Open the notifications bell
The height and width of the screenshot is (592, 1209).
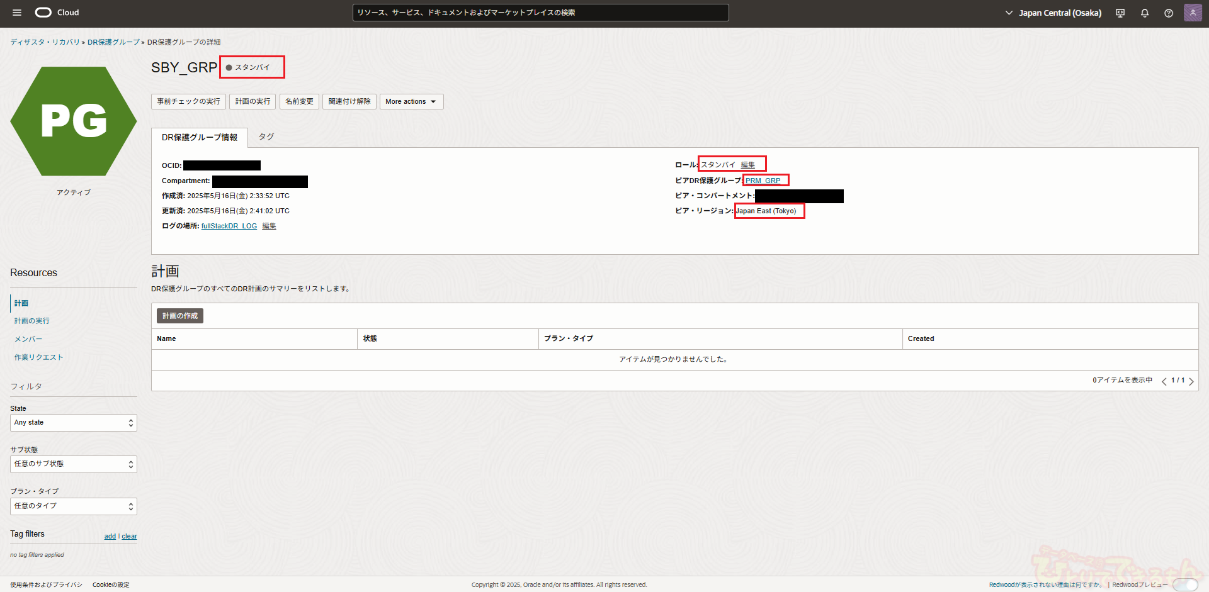(1145, 13)
